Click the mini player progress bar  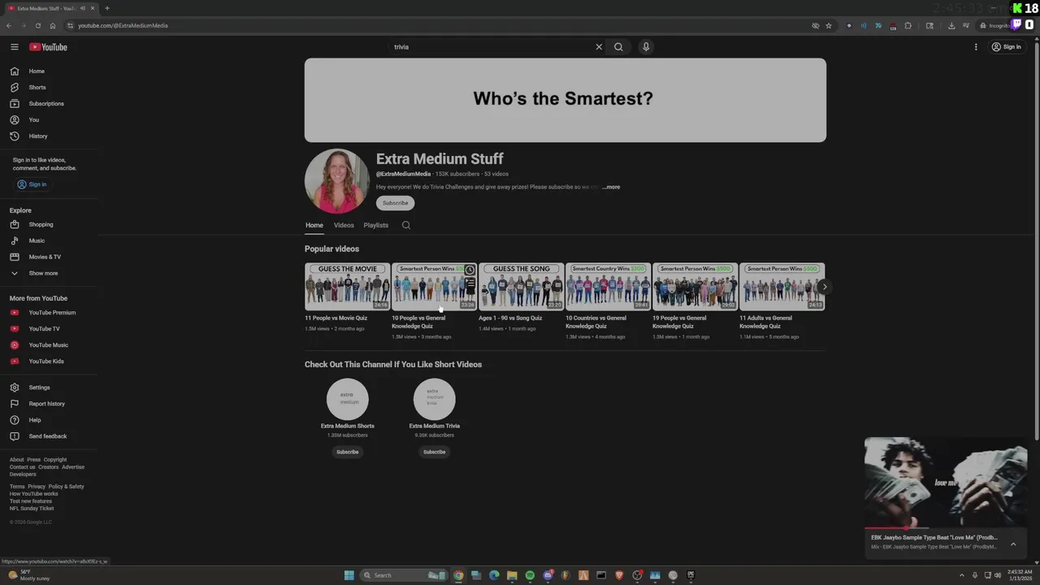click(946, 529)
